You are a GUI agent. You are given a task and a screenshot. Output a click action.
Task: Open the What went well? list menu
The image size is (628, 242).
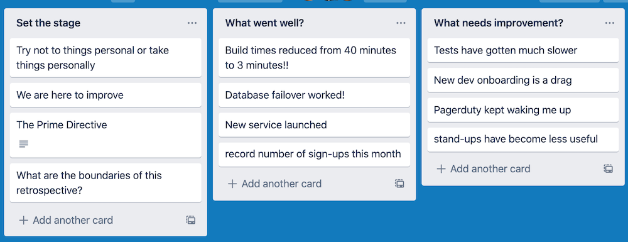[x=401, y=23]
